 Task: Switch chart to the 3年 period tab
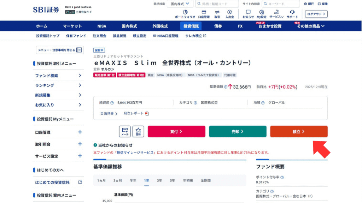pyautogui.click(x=159, y=180)
